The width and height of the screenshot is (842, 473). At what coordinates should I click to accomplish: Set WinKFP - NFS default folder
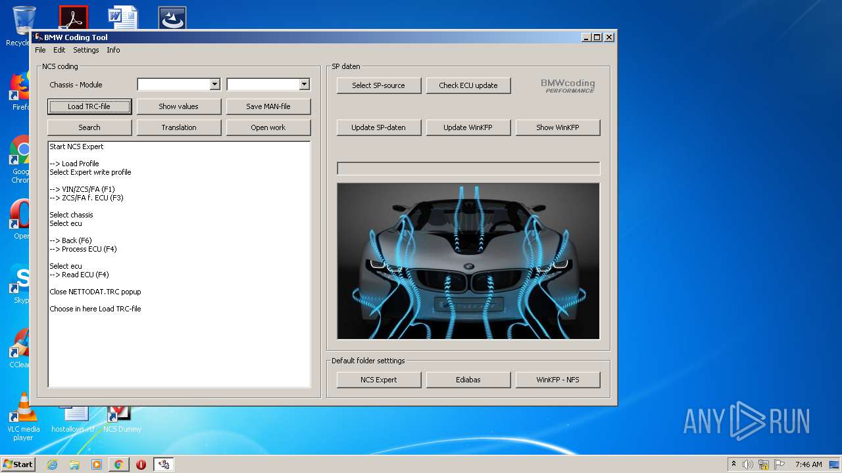pos(558,380)
